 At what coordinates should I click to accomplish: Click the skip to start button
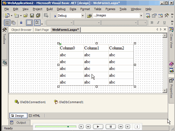pos(81,126)
